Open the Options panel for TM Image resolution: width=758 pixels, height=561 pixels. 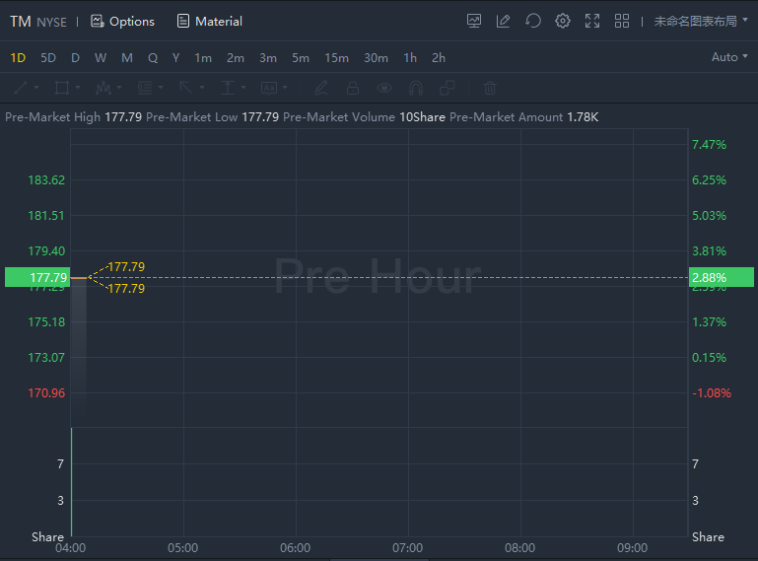point(123,22)
